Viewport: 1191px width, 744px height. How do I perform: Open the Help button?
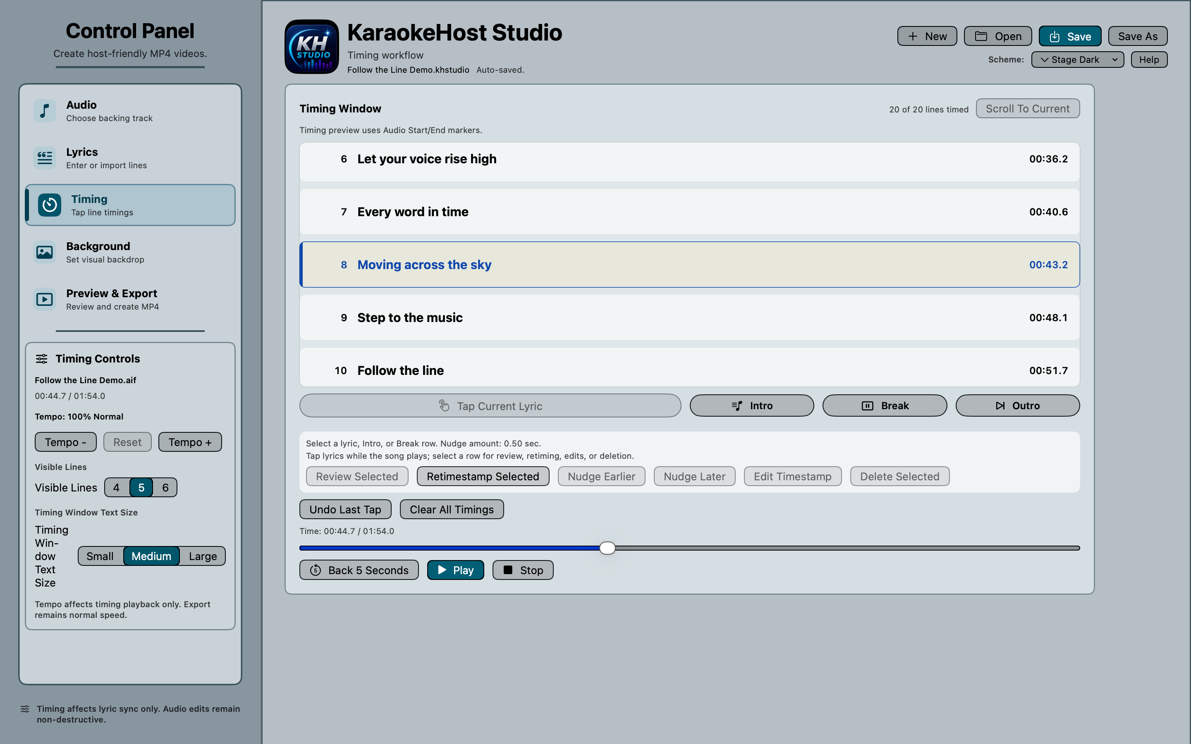pyautogui.click(x=1149, y=60)
